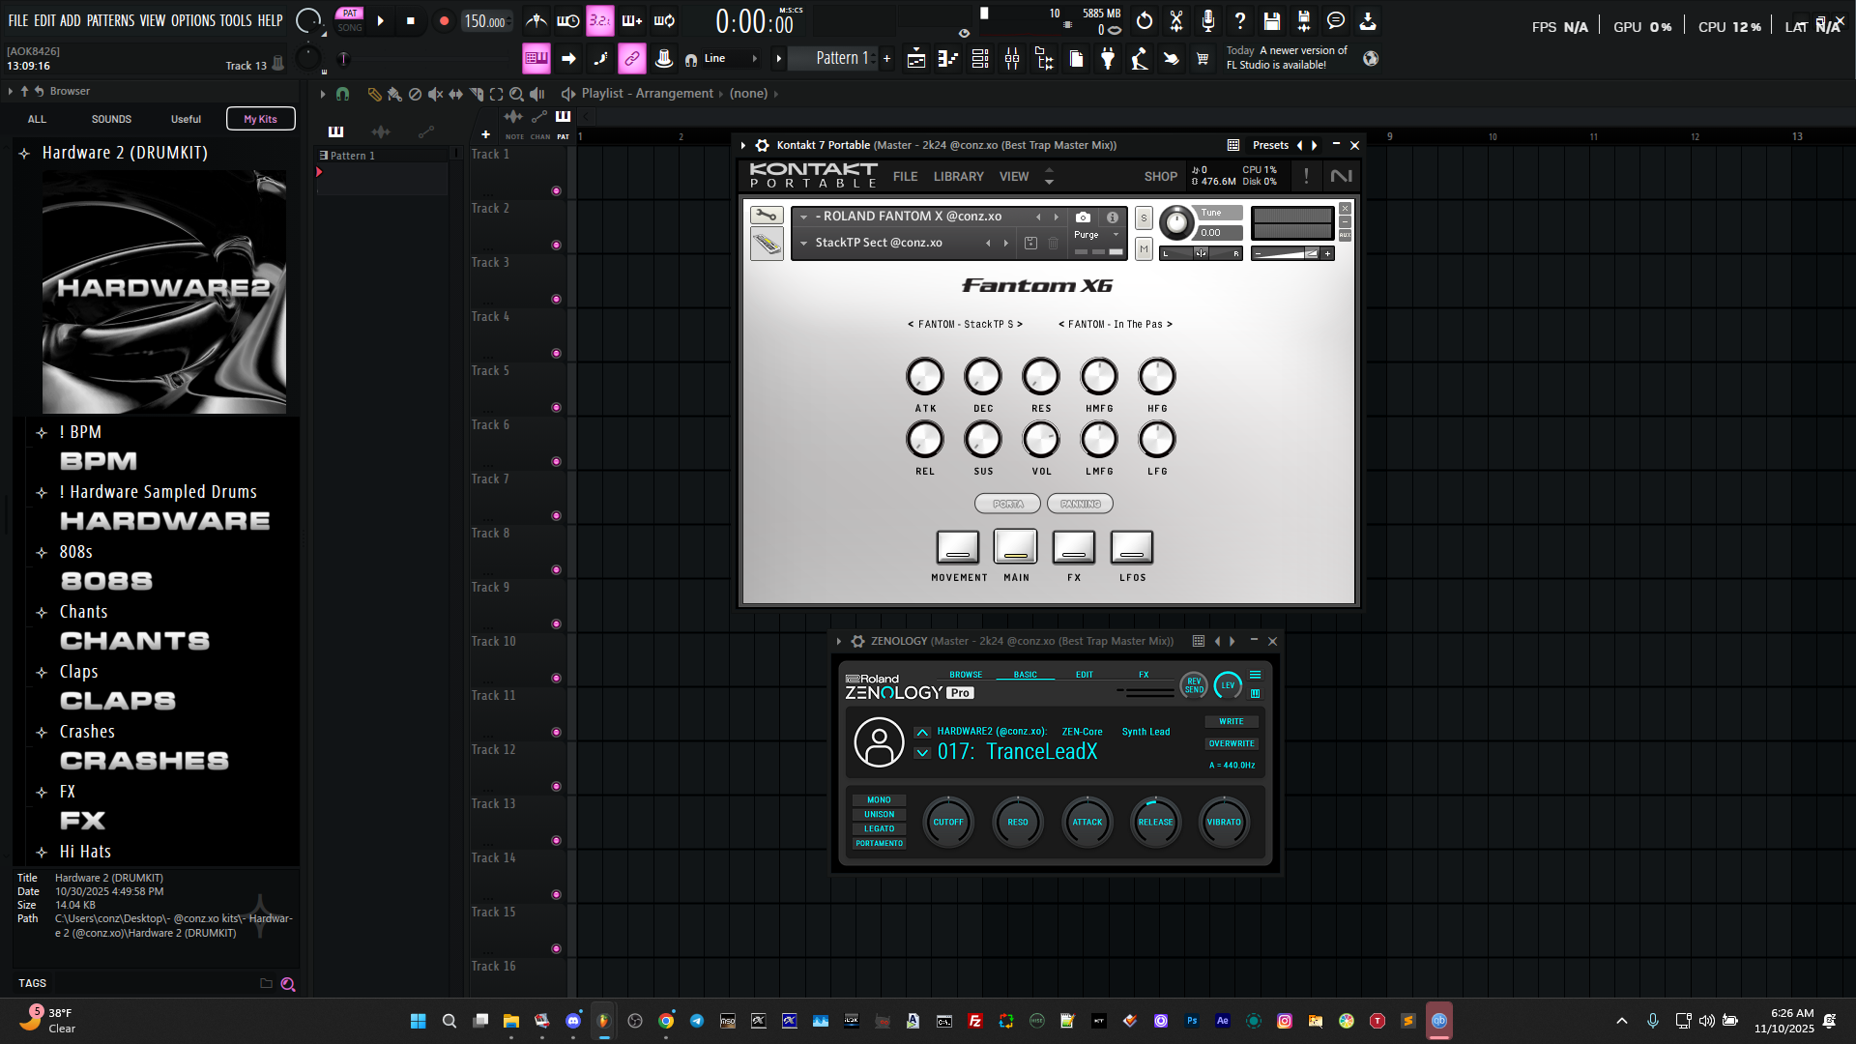Image resolution: width=1856 pixels, height=1044 pixels.
Task: Open the Zenology preset list arrow
Action: [922, 753]
